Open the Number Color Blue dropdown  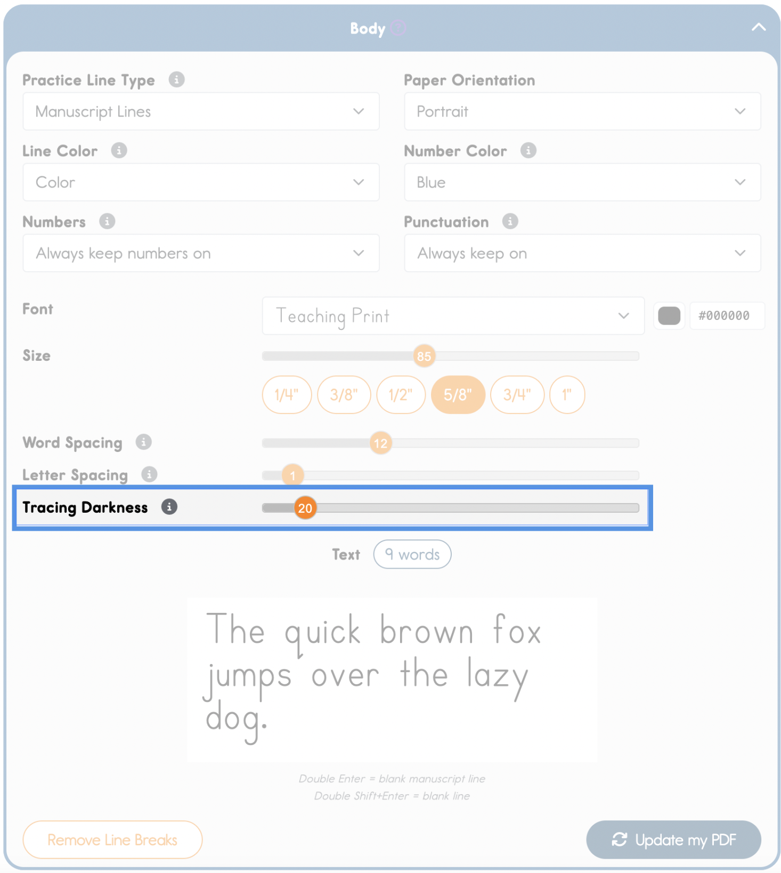[x=582, y=182]
